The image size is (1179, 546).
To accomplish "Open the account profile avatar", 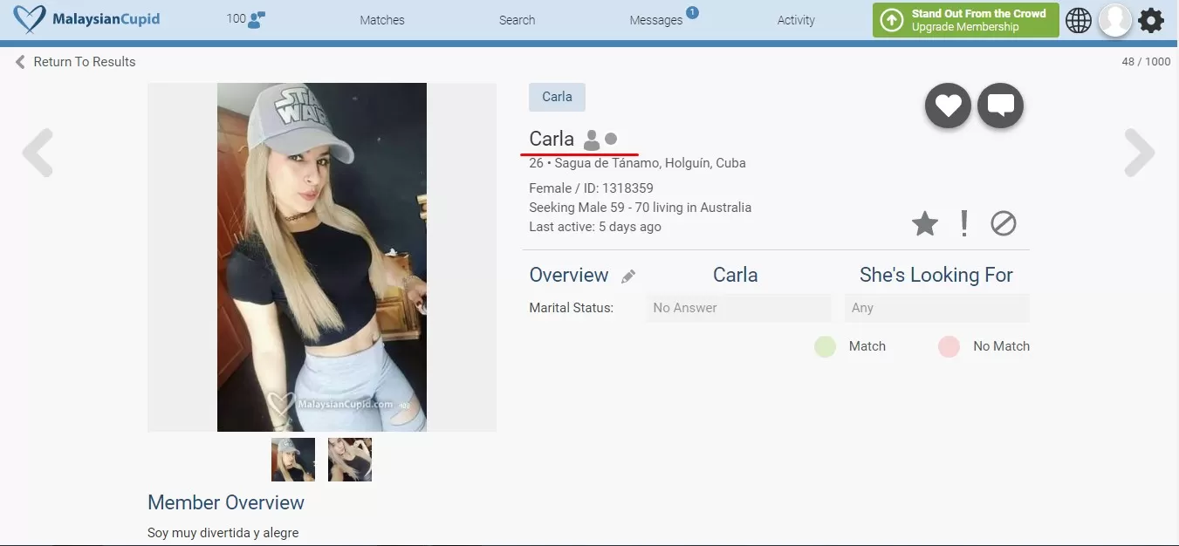I will click(x=1114, y=20).
